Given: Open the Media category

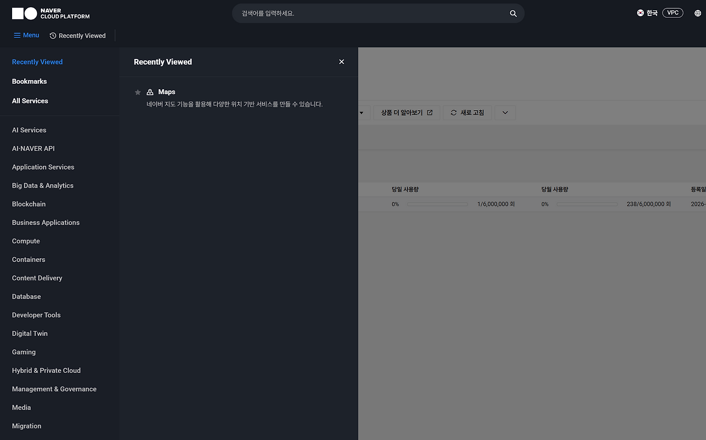Looking at the screenshot, I should pos(22,408).
